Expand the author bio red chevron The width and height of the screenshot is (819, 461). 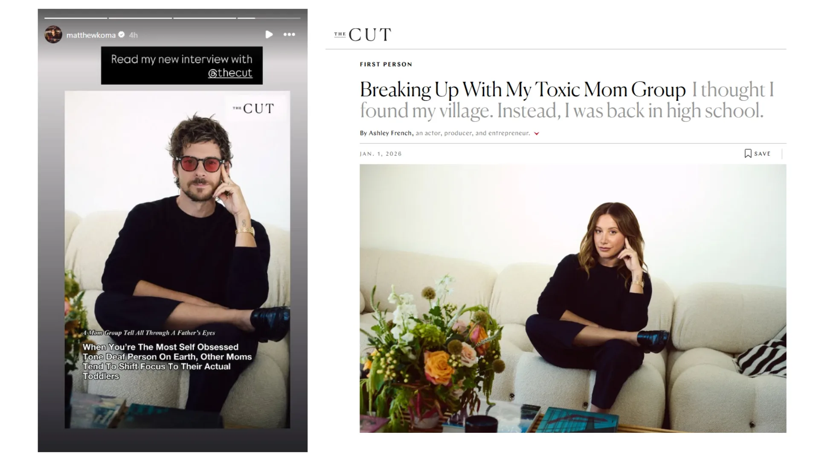click(537, 134)
